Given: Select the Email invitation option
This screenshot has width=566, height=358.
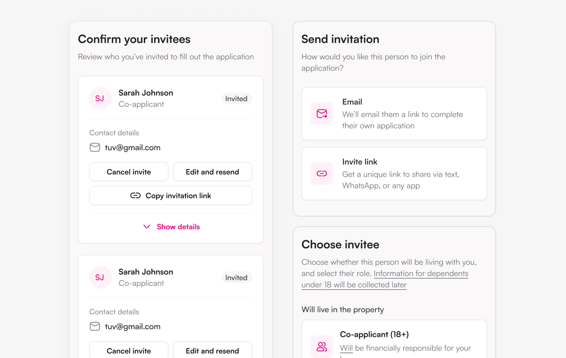Looking at the screenshot, I should pyautogui.click(x=394, y=114).
